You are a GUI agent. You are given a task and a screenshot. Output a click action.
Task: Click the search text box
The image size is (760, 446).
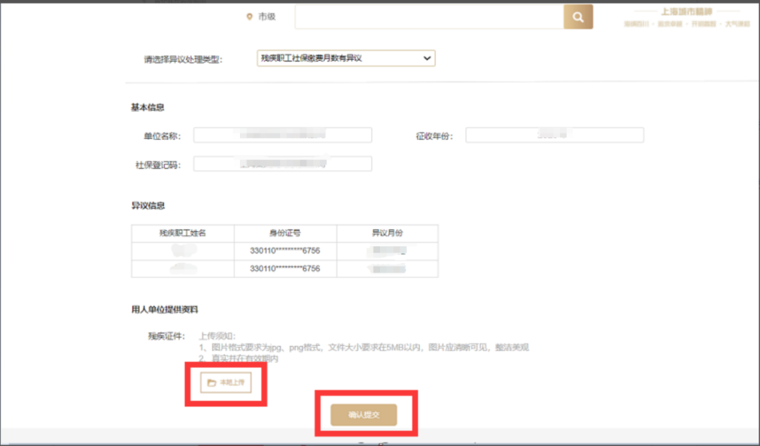(x=429, y=17)
